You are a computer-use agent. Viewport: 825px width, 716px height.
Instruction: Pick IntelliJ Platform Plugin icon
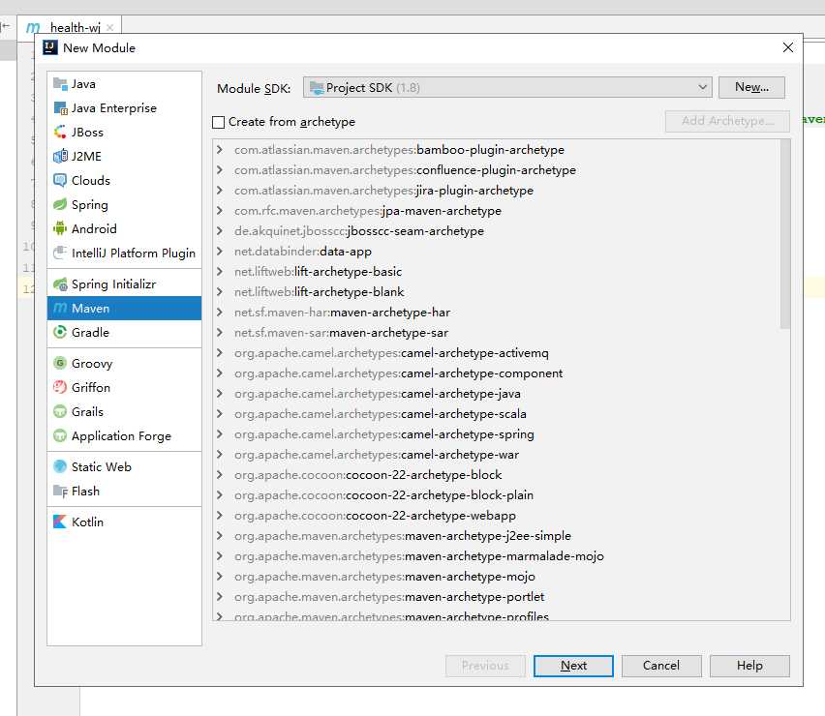(x=60, y=253)
